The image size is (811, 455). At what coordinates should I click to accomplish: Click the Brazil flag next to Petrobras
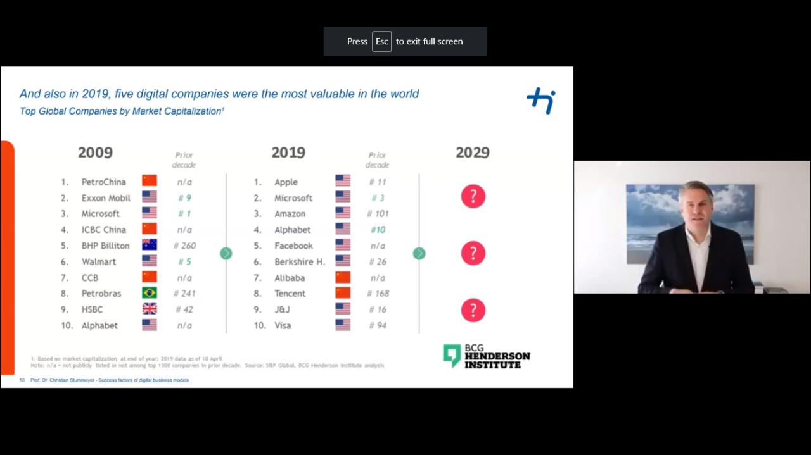coord(150,294)
